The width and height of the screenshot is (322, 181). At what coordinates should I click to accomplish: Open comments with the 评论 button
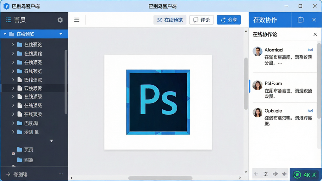pyautogui.click(x=202, y=20)
